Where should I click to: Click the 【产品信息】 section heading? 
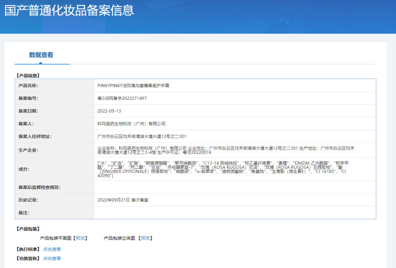[28, 76]
